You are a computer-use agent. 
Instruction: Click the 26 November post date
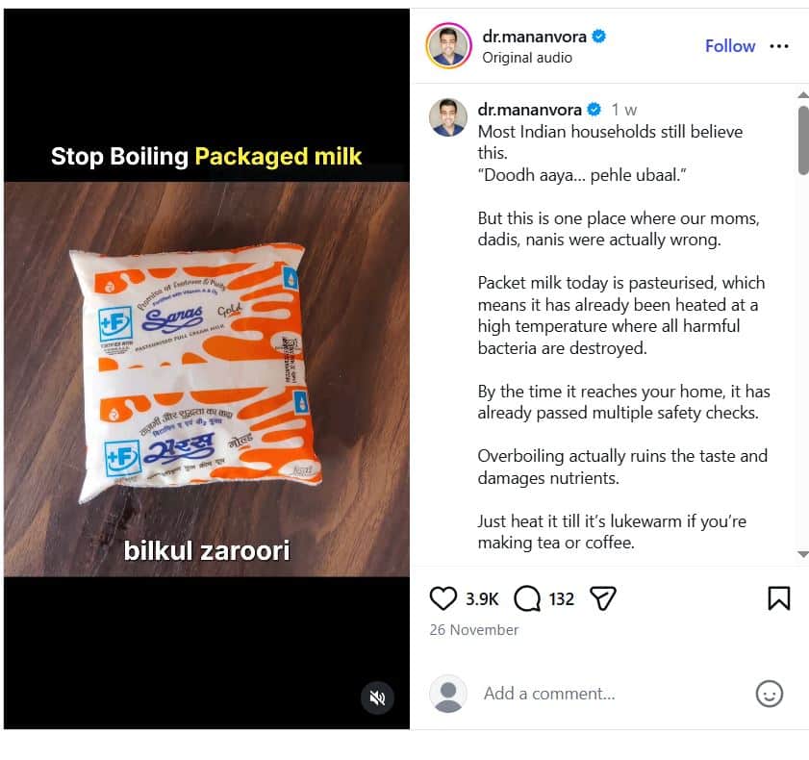pyautogui.click(x=474, y=630)
